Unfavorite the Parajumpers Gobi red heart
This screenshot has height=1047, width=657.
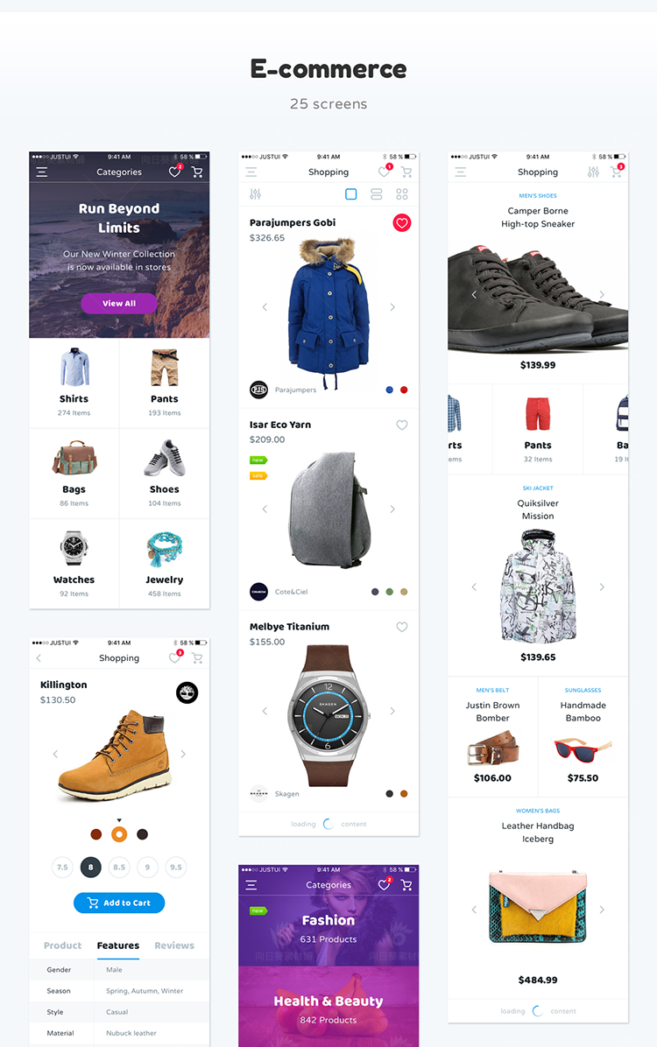point(402,223)
